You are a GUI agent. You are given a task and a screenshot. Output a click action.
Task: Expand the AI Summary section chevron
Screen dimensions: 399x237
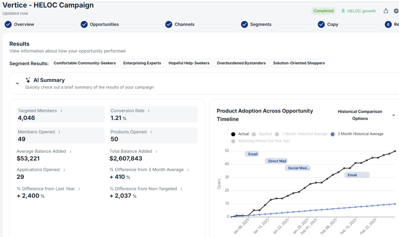[x=17, y=83]
